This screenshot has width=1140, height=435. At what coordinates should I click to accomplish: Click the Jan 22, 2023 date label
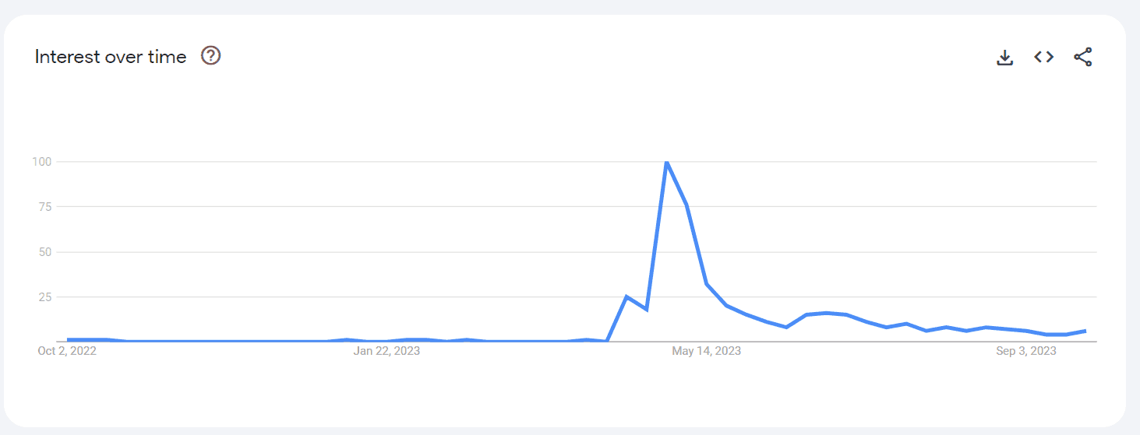coord(386,351)
